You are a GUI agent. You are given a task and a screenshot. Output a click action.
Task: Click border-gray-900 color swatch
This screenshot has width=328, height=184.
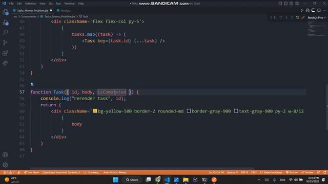click(x=189, y=111)
